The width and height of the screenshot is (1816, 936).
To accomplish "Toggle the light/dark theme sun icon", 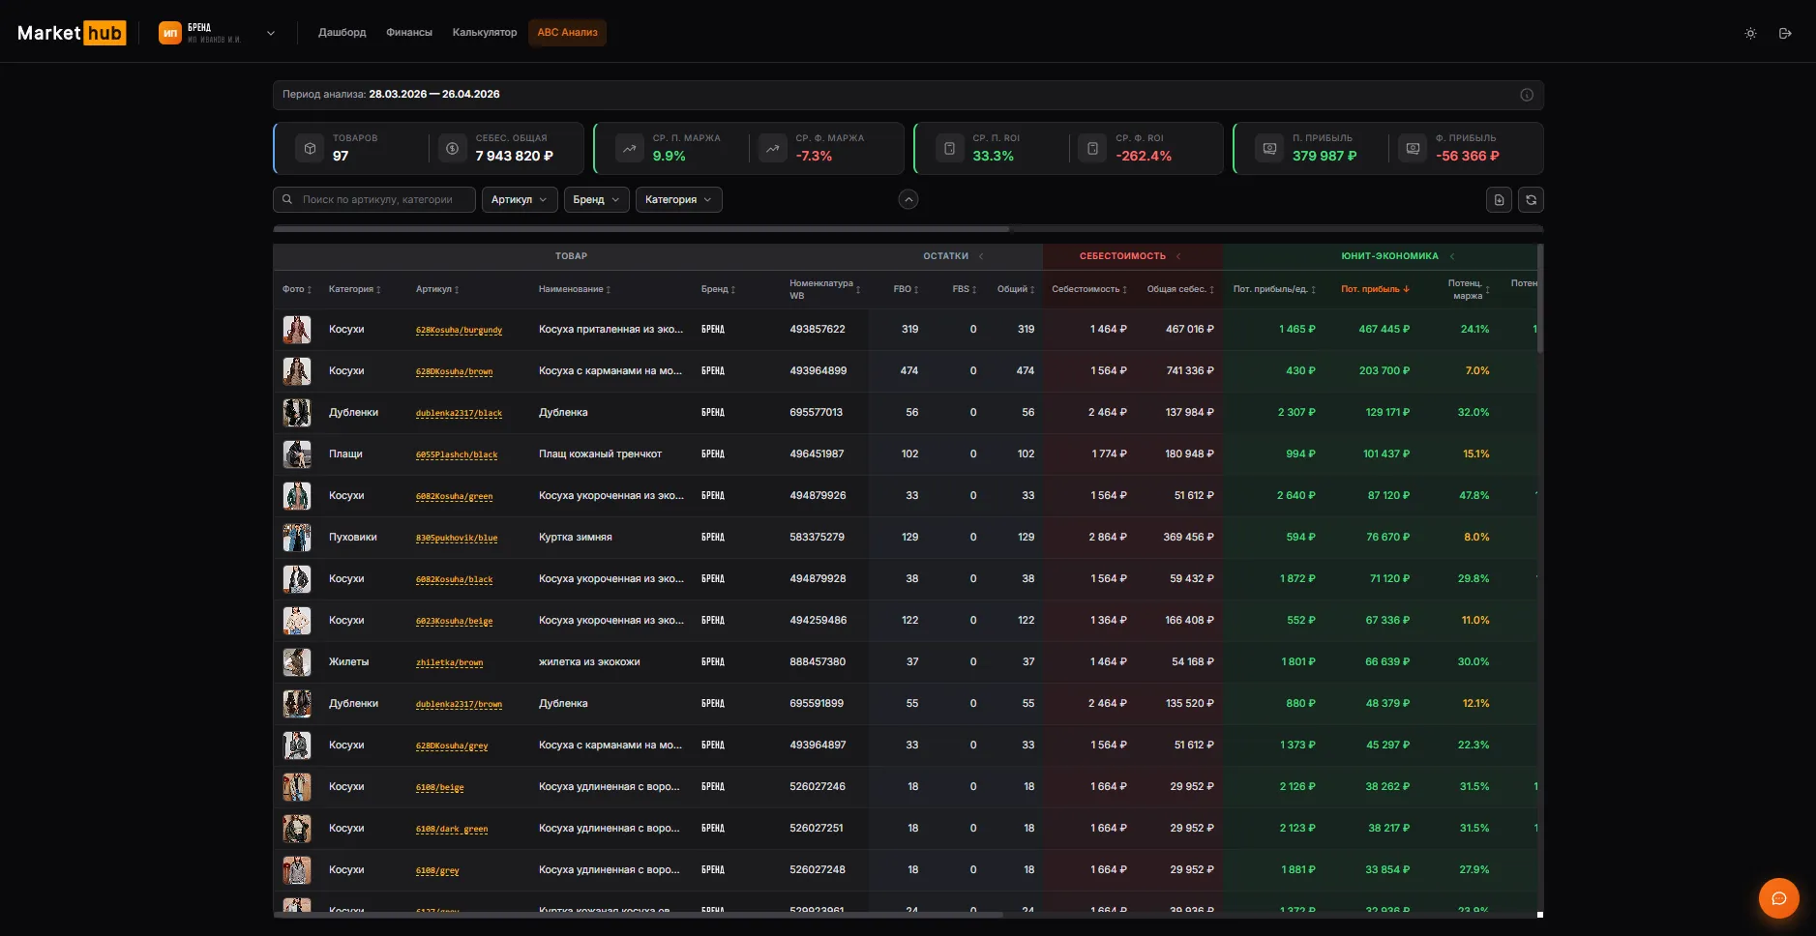I will coord(1750,33).
